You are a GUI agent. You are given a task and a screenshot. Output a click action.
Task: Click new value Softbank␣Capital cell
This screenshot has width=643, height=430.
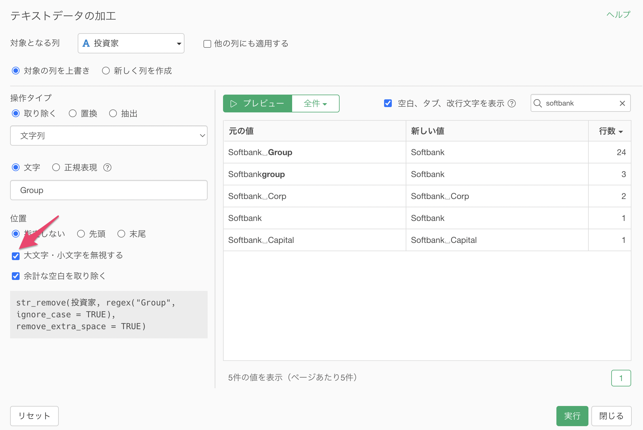click(497, 240)
